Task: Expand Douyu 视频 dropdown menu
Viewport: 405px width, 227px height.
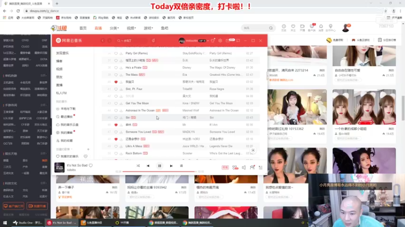Action: point(131,28)
